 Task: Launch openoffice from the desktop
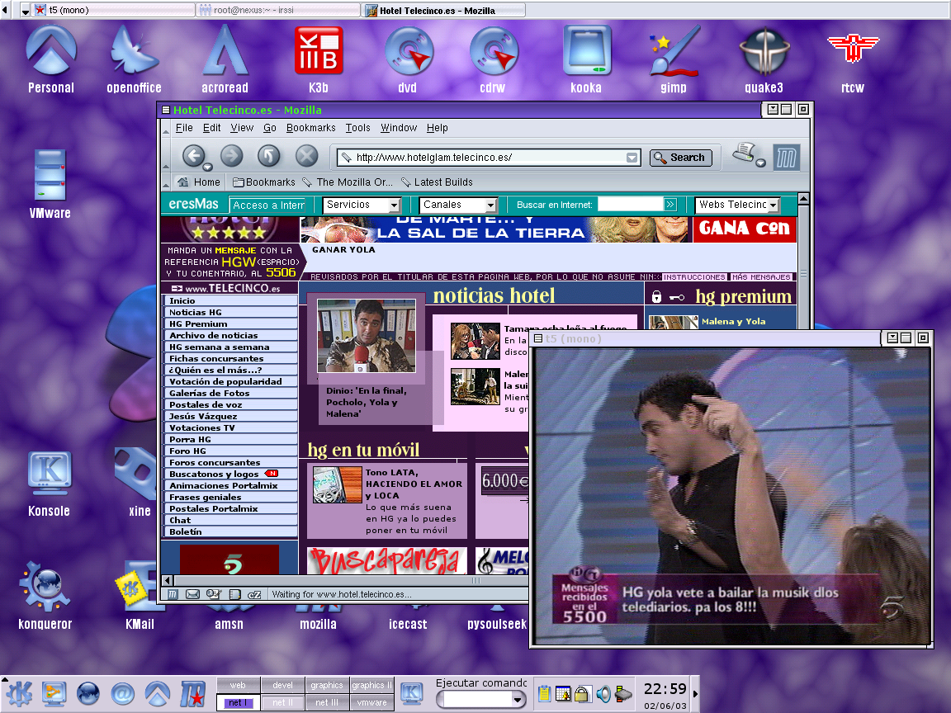(x=134, y=59)
